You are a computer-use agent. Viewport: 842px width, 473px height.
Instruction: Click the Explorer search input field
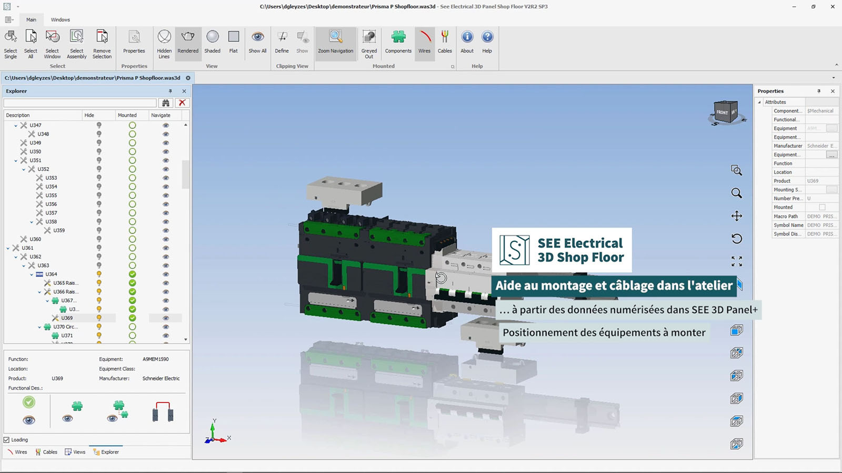click(80, 103)
